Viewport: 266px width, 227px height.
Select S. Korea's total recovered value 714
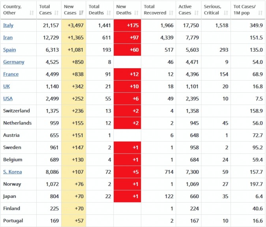tap(169, 172)
